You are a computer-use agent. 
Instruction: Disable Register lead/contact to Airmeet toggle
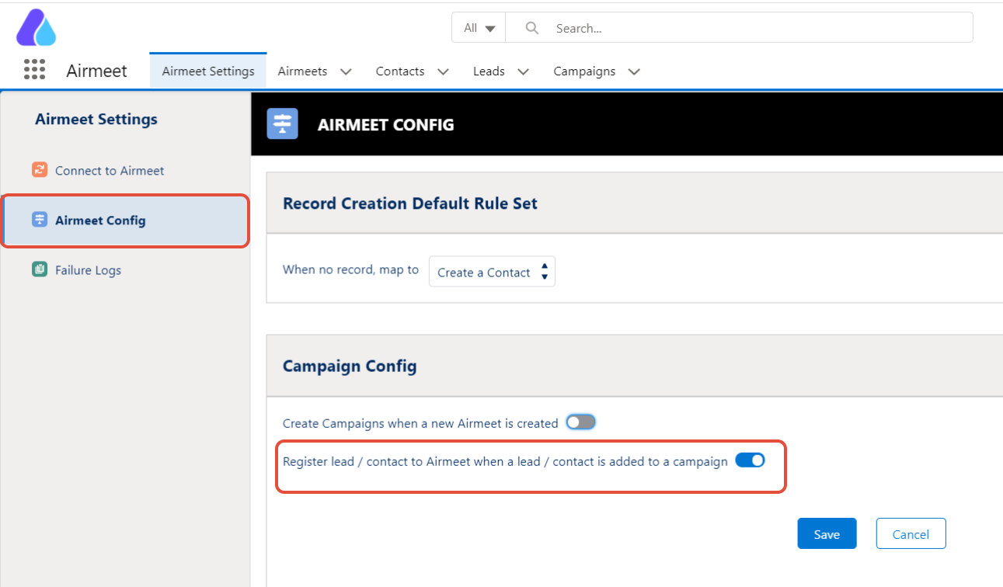point(750,460)
